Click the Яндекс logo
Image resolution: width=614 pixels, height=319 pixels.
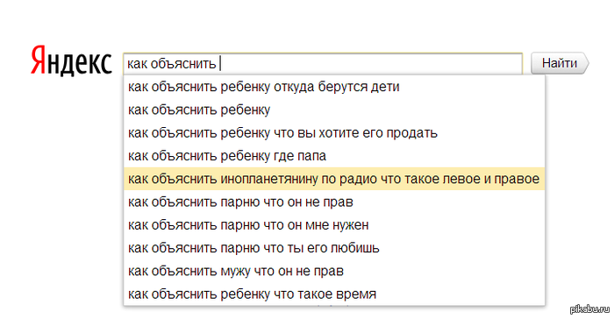coord(71,61)
